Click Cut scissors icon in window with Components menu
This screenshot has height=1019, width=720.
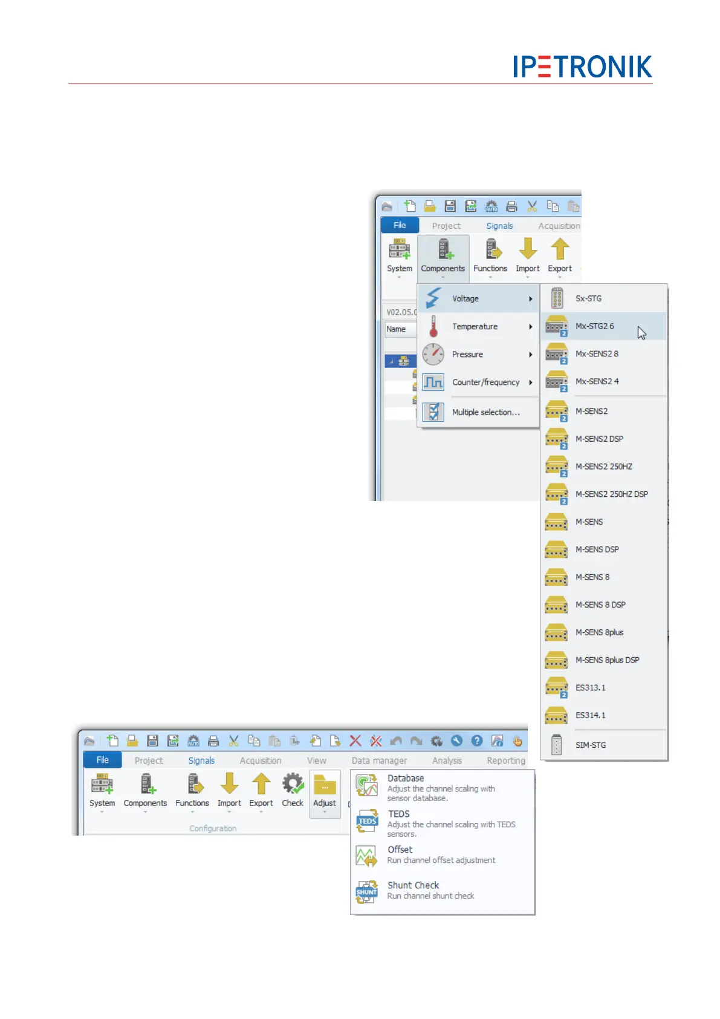click(x=532, y=206)
